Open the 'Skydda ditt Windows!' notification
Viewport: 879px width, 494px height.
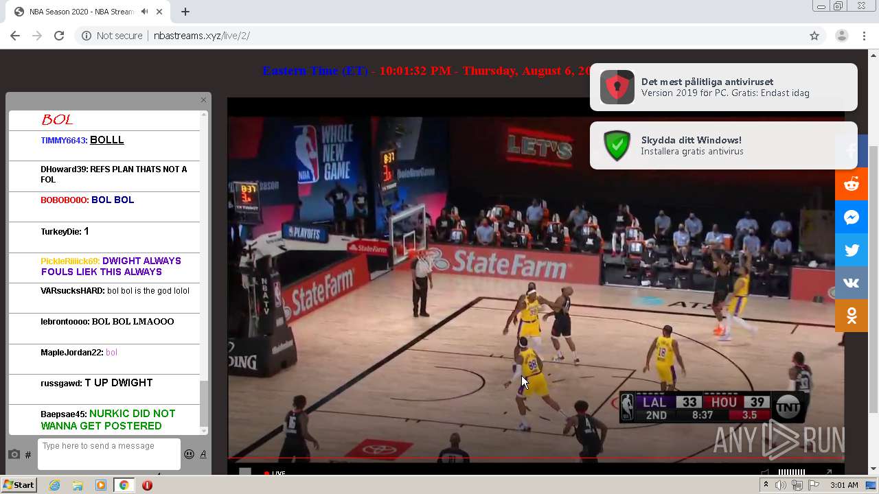pos(724,145)
